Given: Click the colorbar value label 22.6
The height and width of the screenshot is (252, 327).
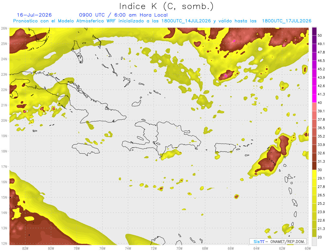Looking at the screenshot, I should [321, 220].
